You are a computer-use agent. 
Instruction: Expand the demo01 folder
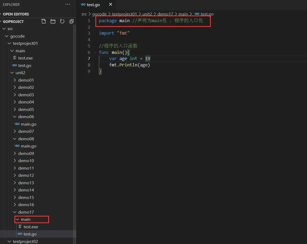click(x=26, y=80)
